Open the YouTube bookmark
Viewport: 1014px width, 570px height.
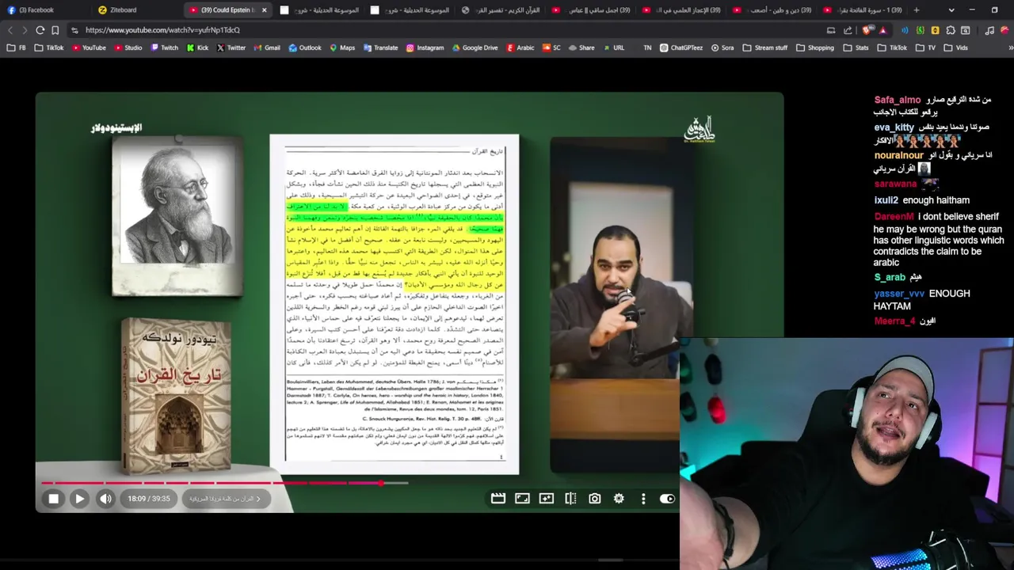point(89,47)
